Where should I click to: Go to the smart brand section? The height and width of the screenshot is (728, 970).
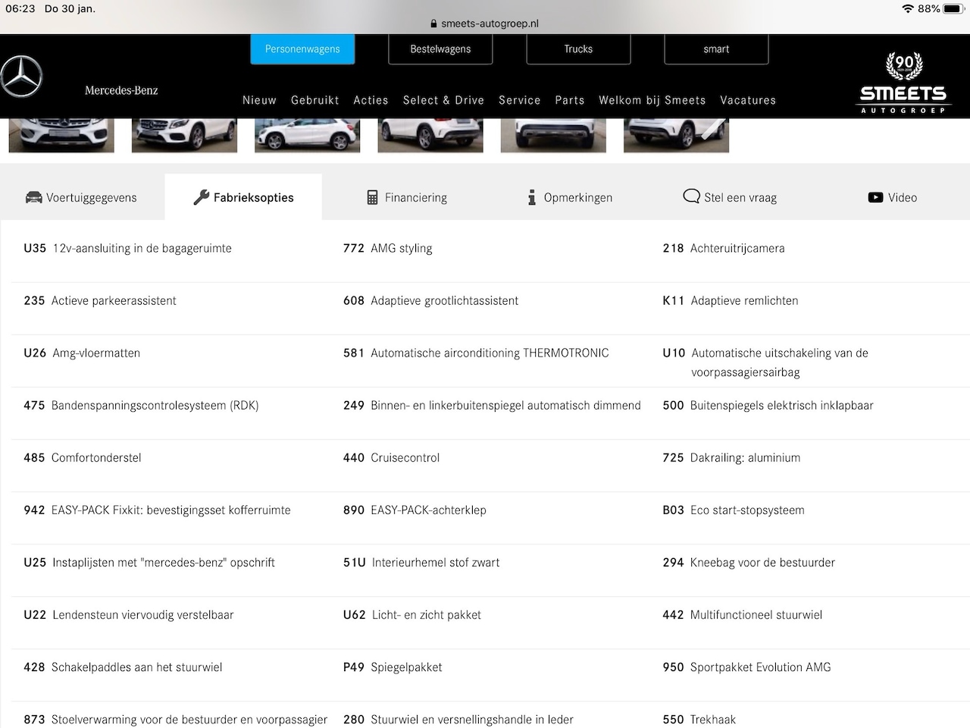(716, 49)
